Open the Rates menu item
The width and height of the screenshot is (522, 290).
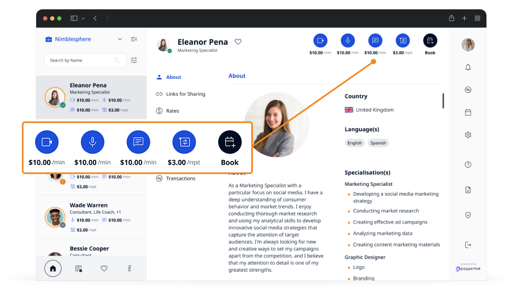pyautogui.click(x=168, y=111)
